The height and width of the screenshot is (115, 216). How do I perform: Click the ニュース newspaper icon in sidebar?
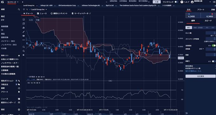click(x=19, y=99)
